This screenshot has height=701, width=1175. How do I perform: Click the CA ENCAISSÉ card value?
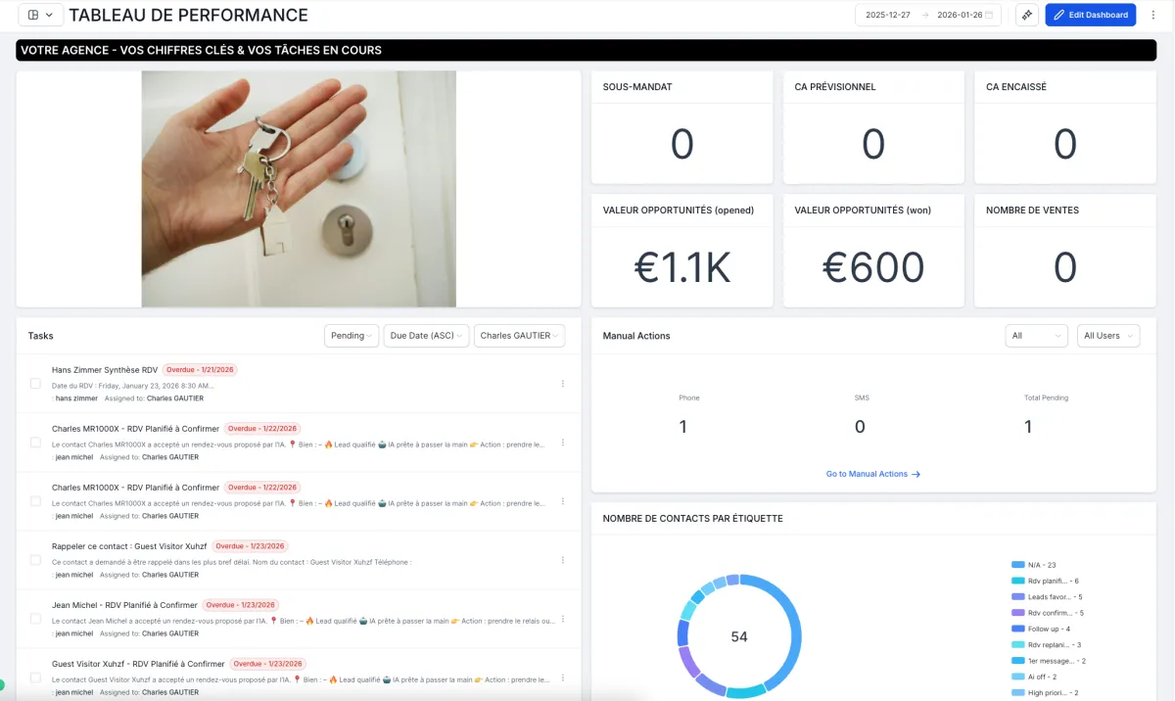pyautogui.click(x=1065, y=145)
